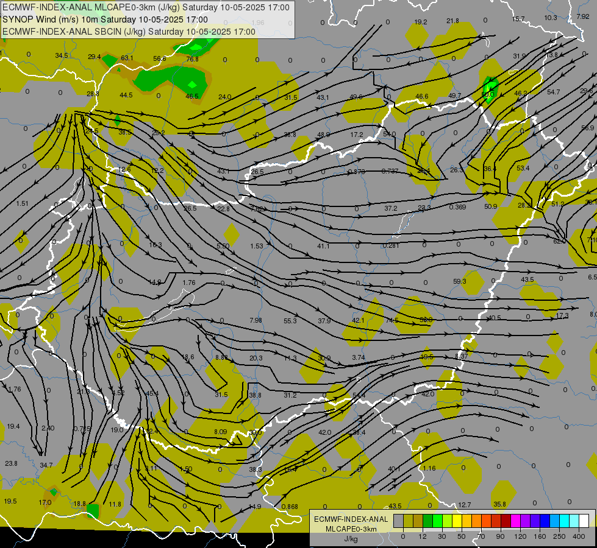Click the map value 59.3
Viewport: 597px width, 548px height.
pyautogui.click(x=460, y=281)
